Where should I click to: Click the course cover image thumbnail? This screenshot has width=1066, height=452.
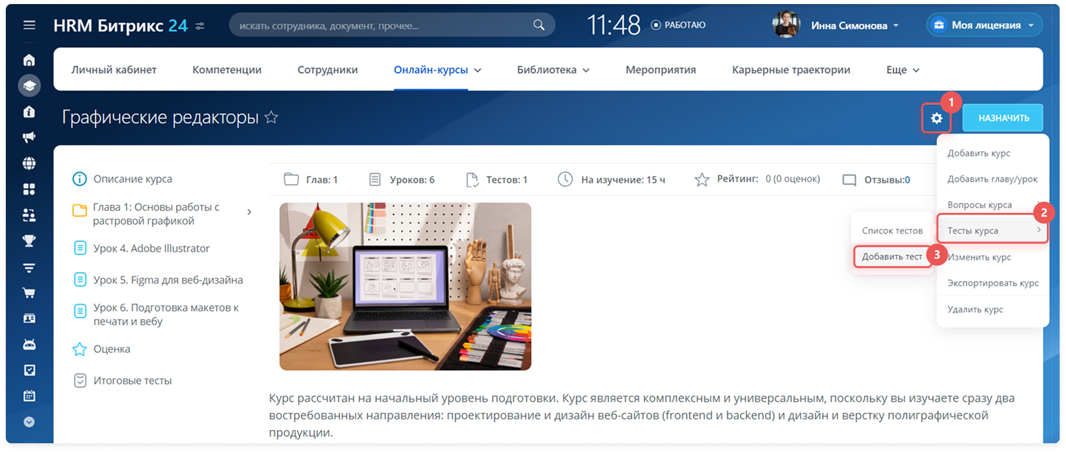click(x=405, y=286)
